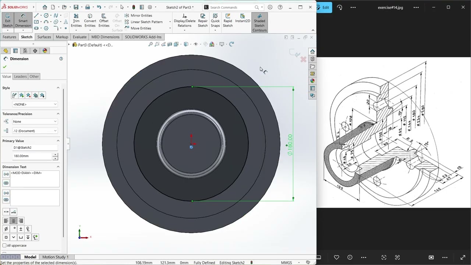Open the Features ribbon tab
Image resolution: width=471 pixels, height=265 pixels.
(x=9, y=37)
